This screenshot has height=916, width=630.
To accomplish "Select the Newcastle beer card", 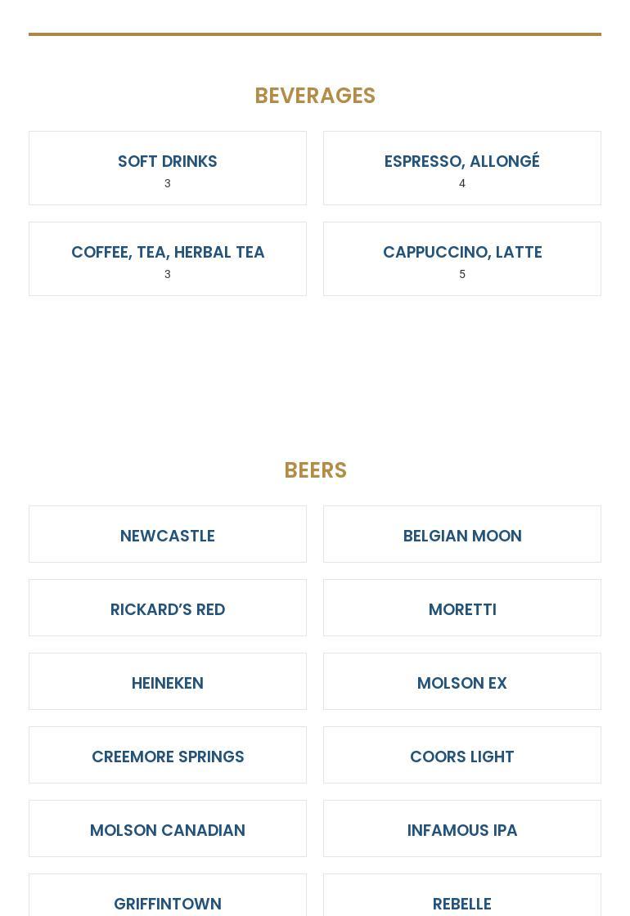I will click(x=167, y=535).
